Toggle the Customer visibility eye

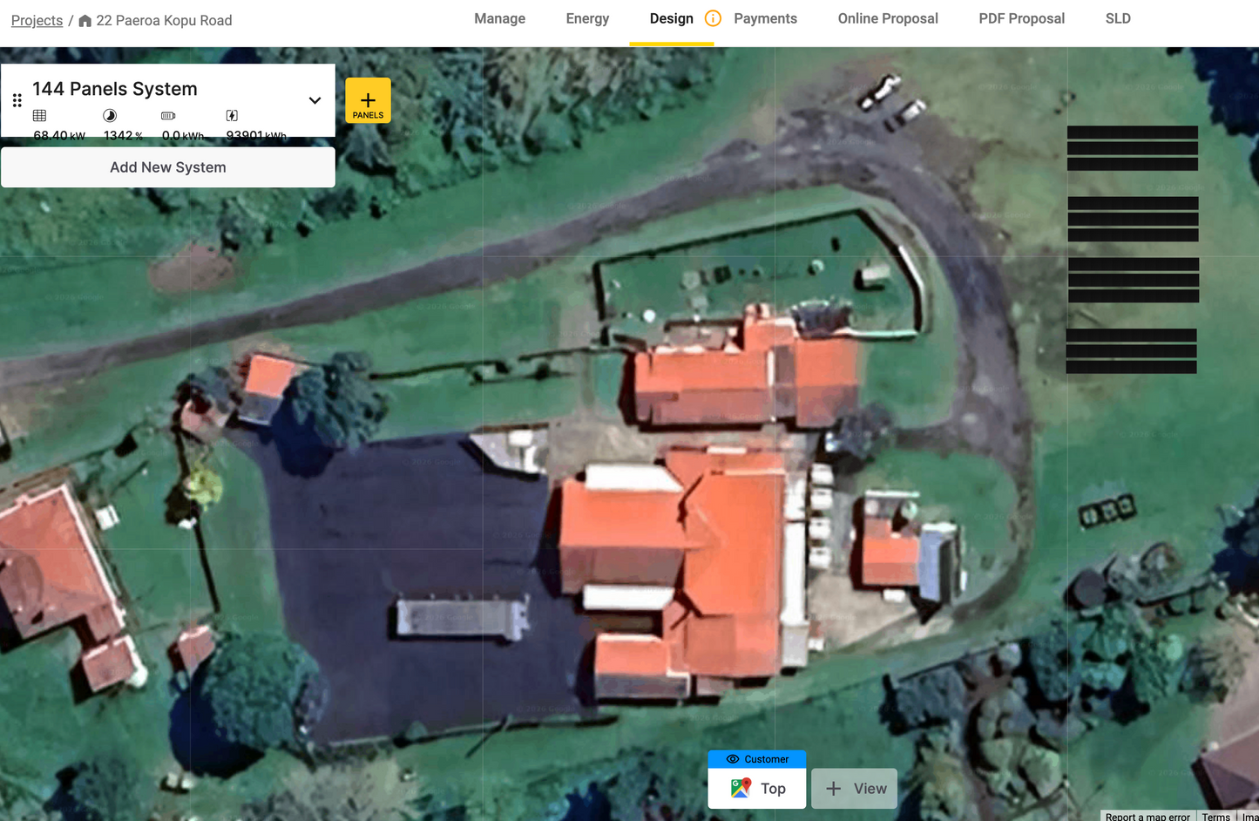point(733,759)
